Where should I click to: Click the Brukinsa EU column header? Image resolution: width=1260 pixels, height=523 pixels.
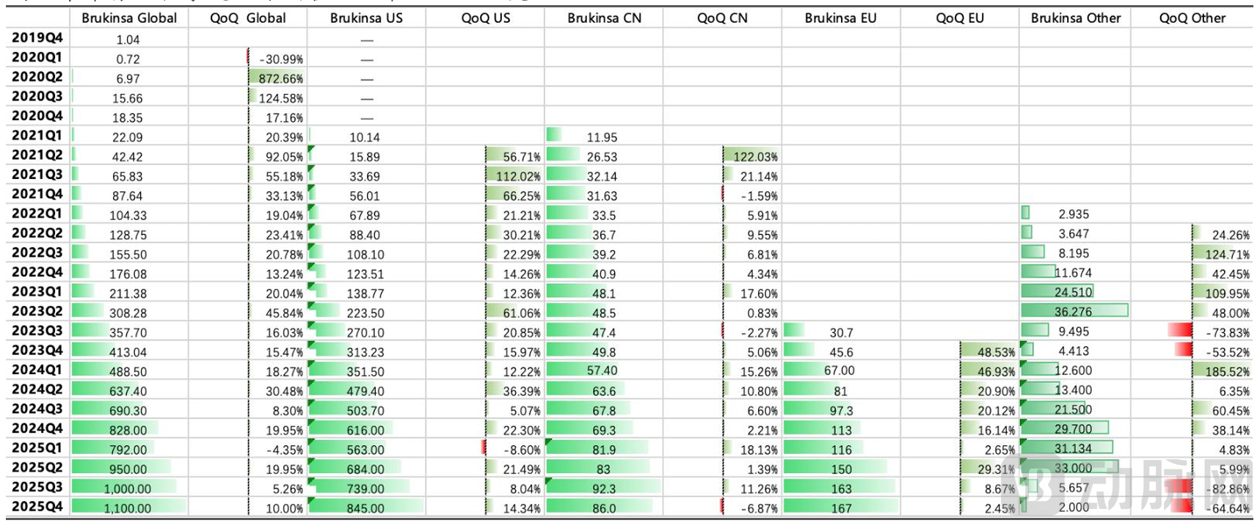coord(840,18)
